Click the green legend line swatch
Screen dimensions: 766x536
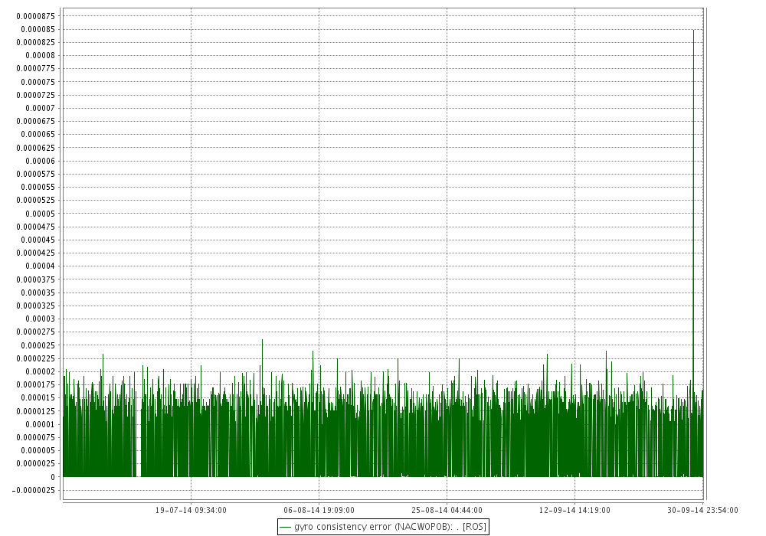285,528
